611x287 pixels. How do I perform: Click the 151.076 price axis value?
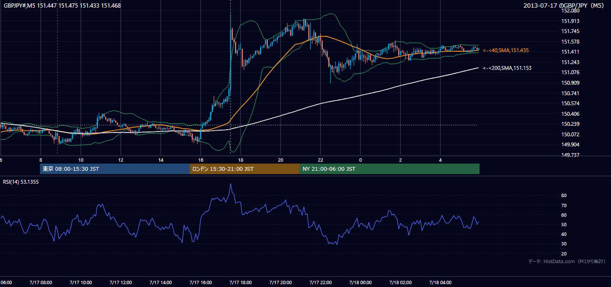tap(570, 72)
